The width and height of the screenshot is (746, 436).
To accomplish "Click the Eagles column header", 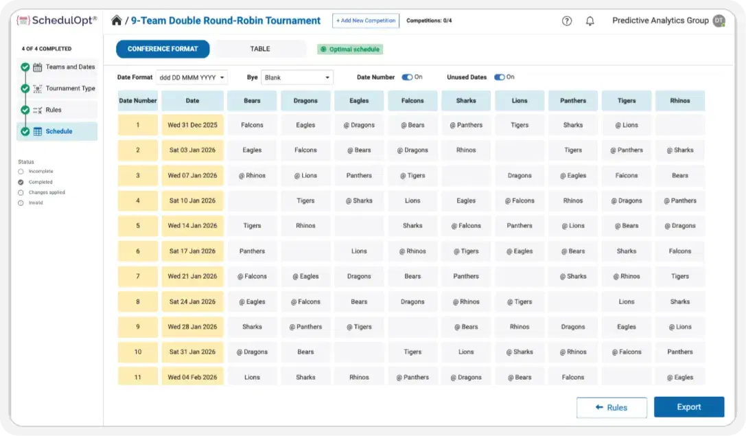I will pos(359,101).
